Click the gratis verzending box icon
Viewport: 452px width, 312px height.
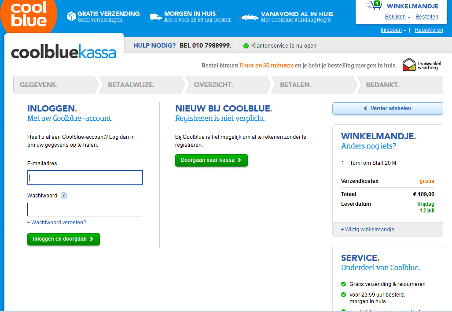pos(71,16)
